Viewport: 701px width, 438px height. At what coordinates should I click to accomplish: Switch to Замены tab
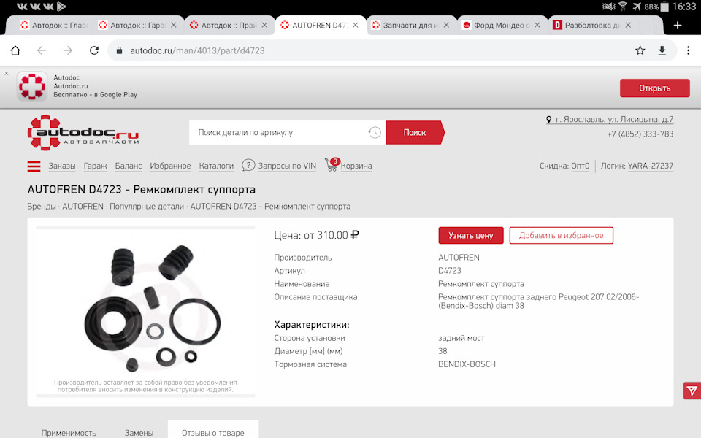click(139, 433)
